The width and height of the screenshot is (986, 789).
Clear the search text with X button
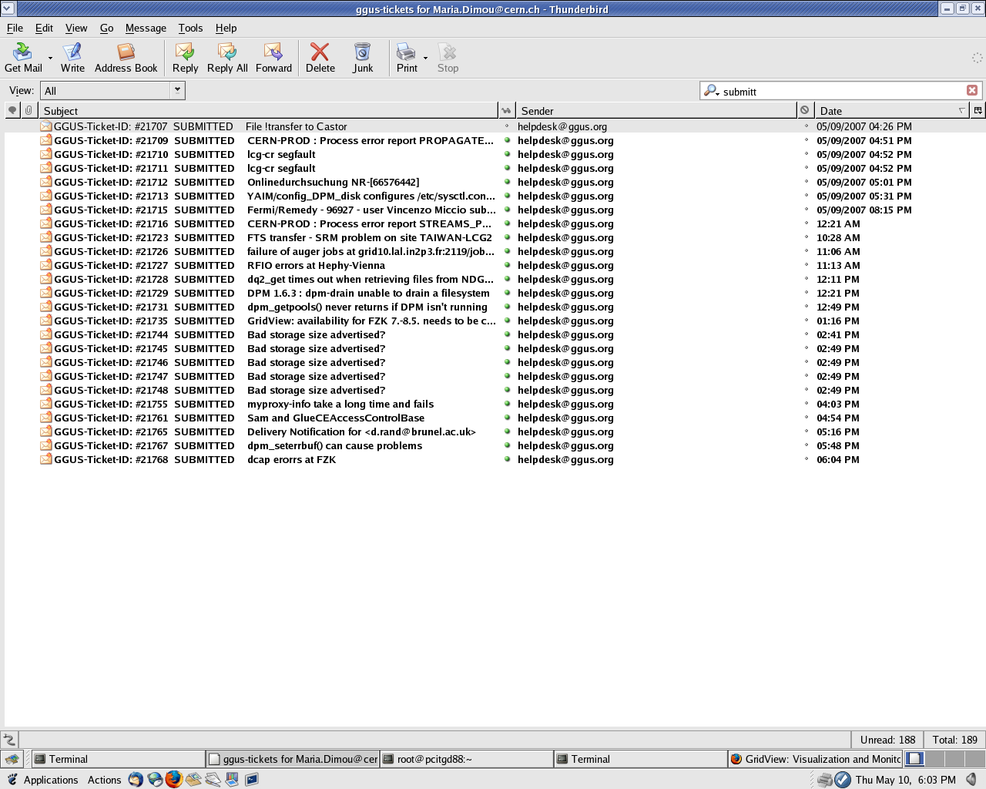coord(972,90)
